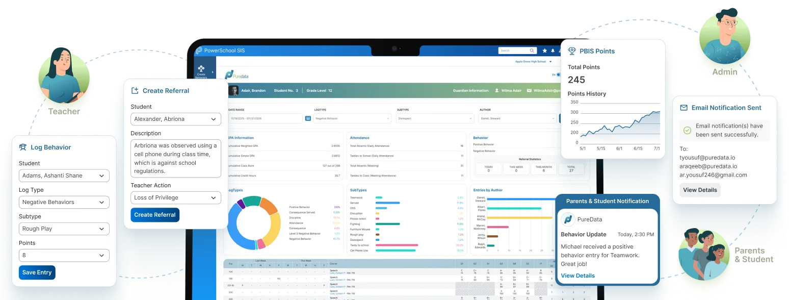This screenshot has width=789, height=300.
Task: Click the magnifier icon in the search box
Action: pos(532,51)
